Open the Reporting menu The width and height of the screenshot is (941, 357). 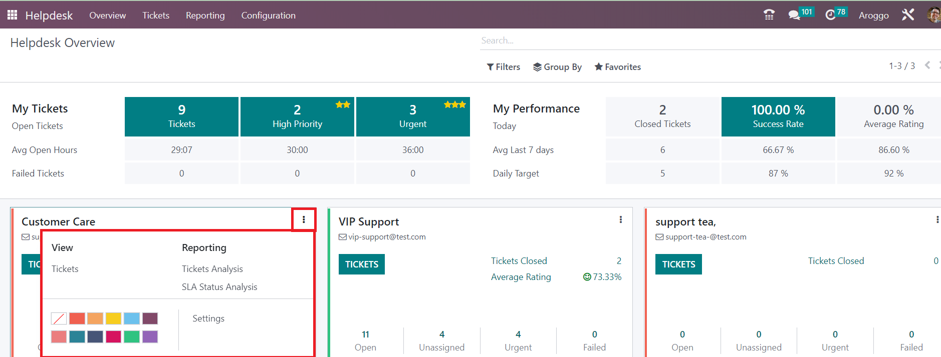205,15
